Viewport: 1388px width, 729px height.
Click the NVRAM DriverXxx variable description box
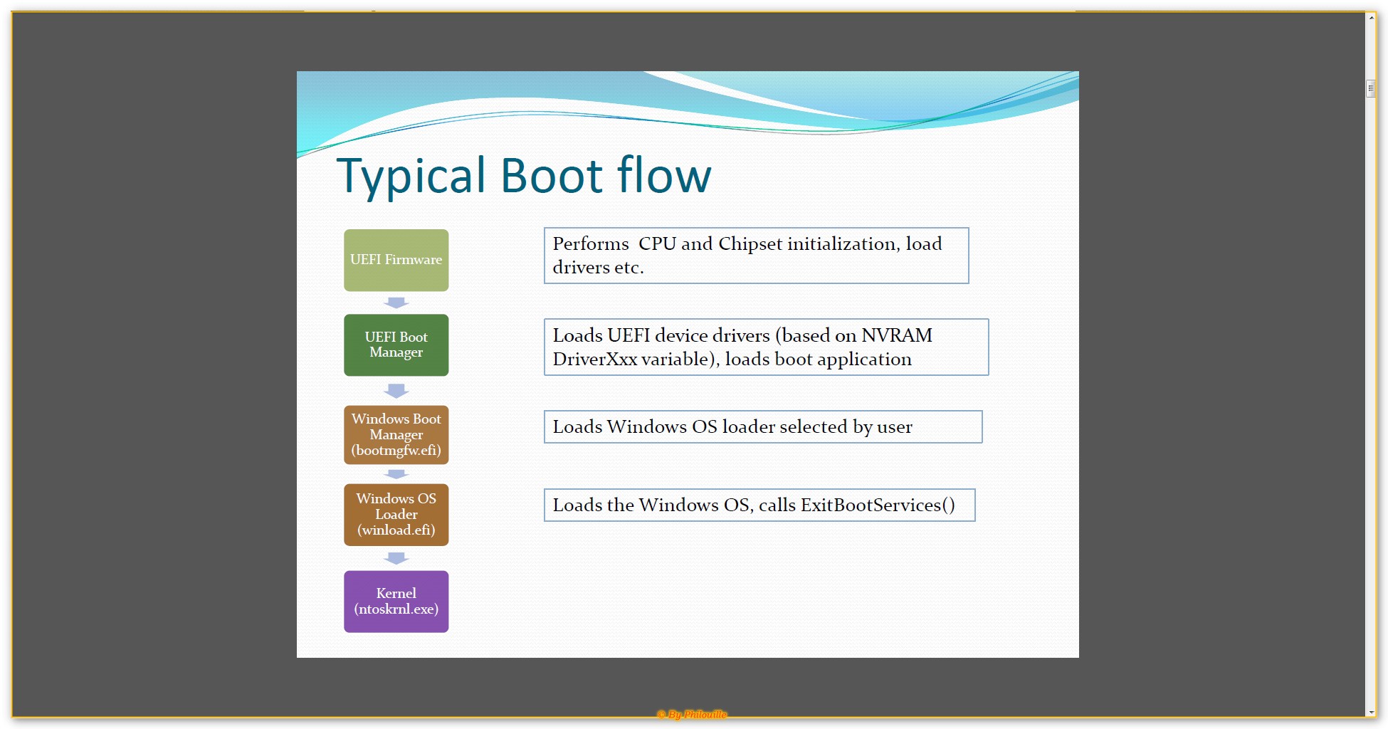pos(765,347)
